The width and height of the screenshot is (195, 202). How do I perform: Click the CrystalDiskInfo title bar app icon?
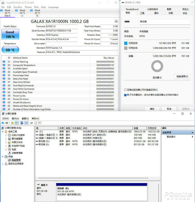pos(3,3)
